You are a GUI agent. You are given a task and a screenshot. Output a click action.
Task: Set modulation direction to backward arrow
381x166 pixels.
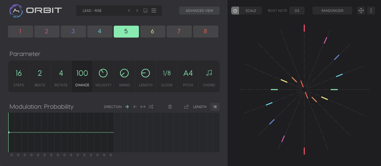tap(135, 107)
